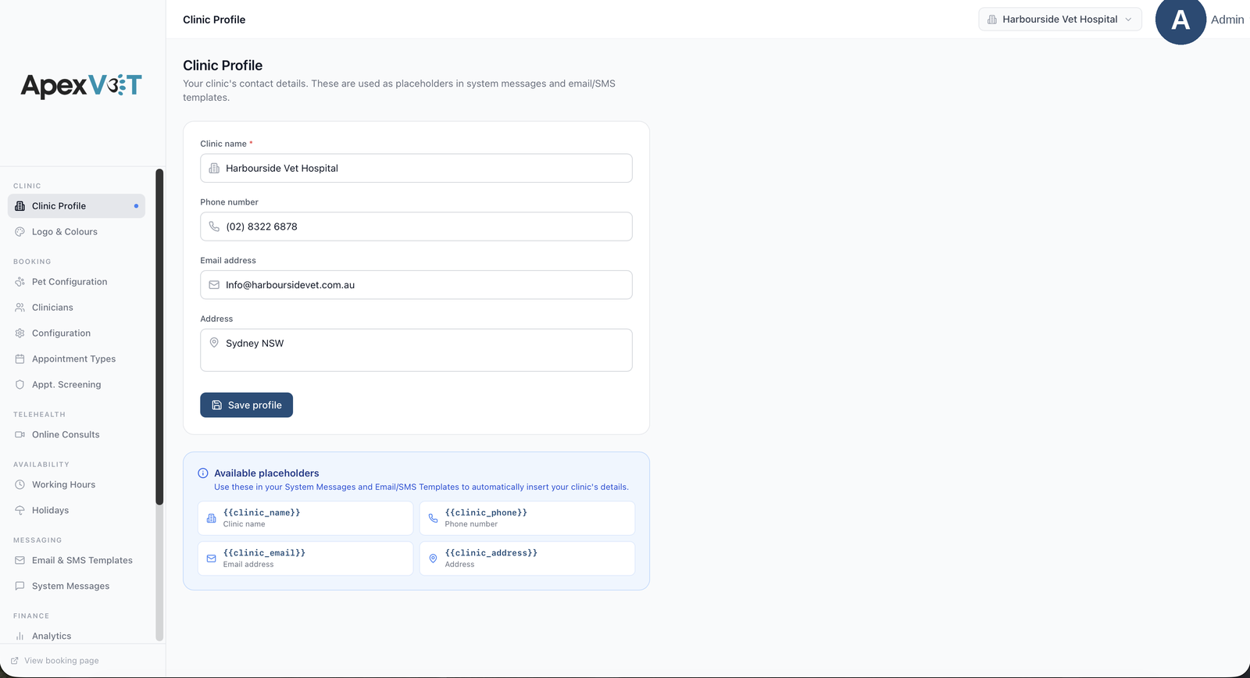Viewport: 1250px width, 678px height.
Task: Navigate to Clinicians
Action: click(77, 308)
